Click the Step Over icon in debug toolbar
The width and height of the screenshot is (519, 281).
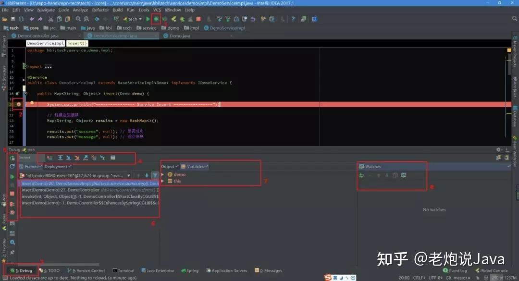pyautogui.click(x=60, y=158)
